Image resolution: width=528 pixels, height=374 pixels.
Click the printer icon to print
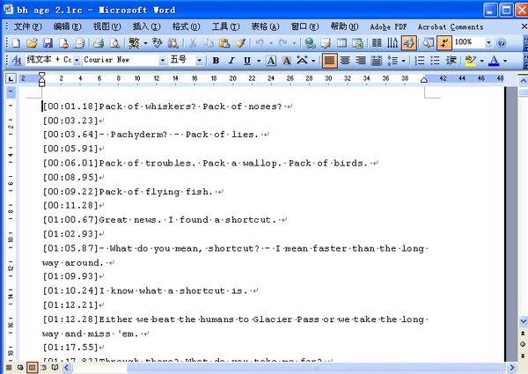(99, 43)
